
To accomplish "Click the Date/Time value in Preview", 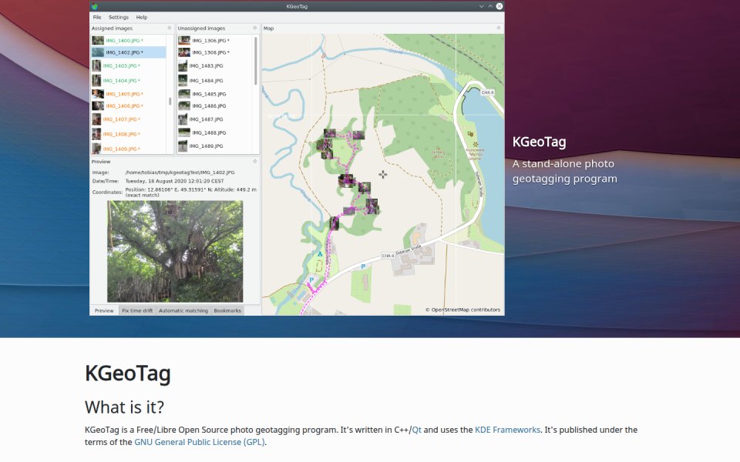I will pos(175,181).
